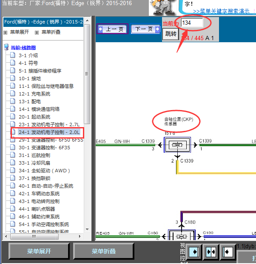Viewport: 256px width, 264px height.
Task: Open tree item 20-1 起动系统
Action: click(34, 117)
